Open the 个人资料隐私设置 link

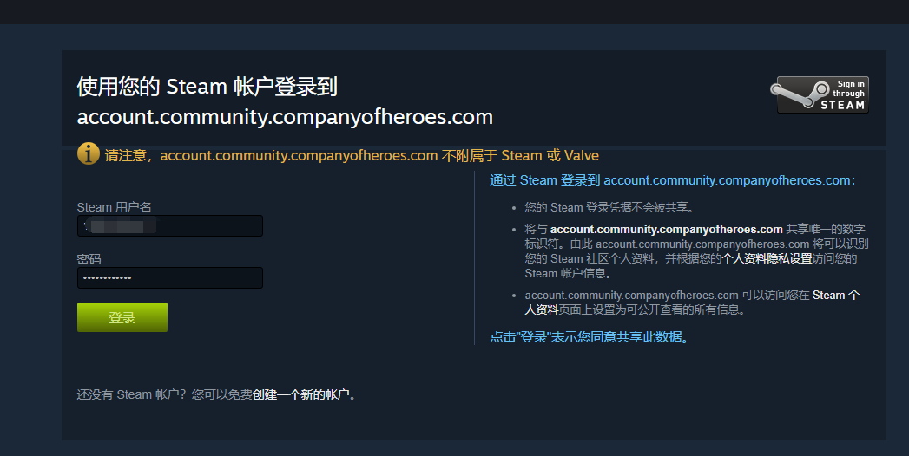767,258
